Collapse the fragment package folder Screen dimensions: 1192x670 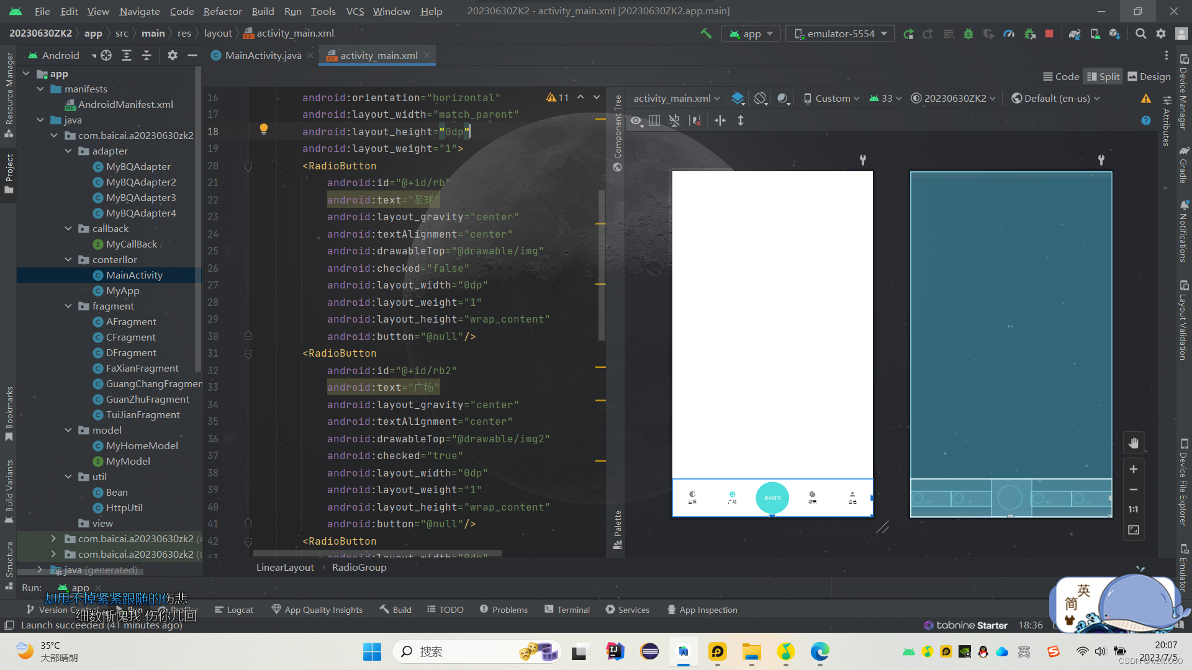[68, 306]
